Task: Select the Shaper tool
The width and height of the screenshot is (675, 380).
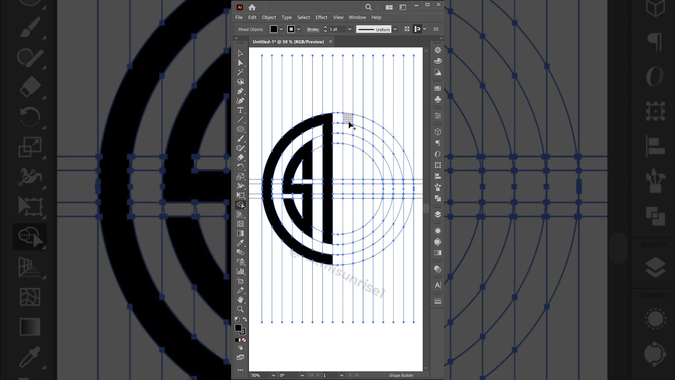Action: coord(240,148)
